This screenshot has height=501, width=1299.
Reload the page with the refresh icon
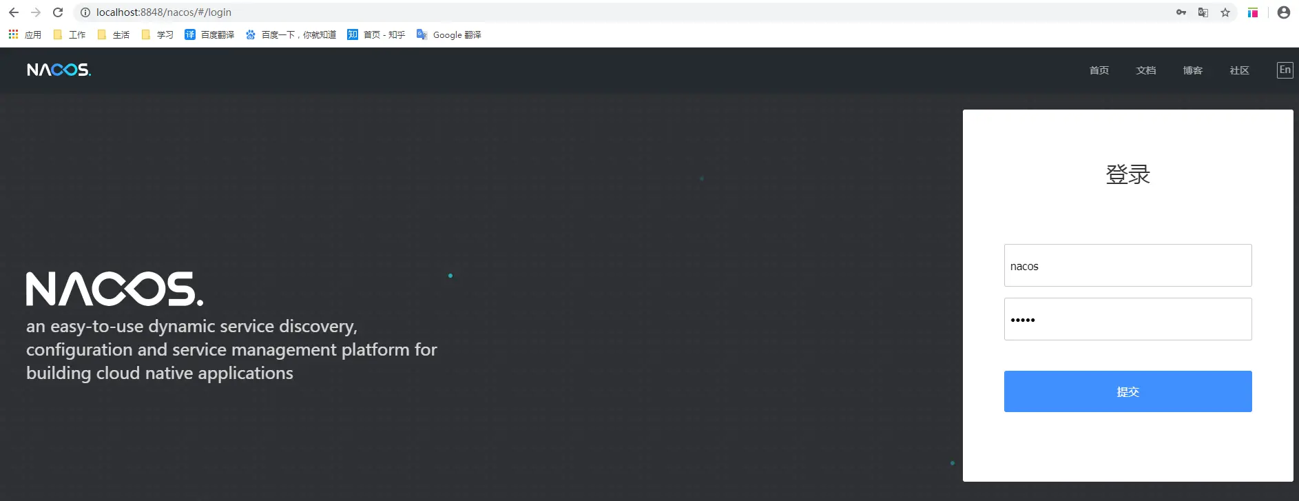(x=58, y=12)
